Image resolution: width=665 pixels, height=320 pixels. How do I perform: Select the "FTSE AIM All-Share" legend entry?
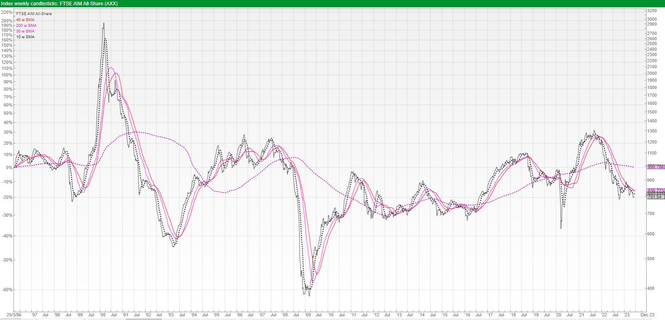coord(34,14)
